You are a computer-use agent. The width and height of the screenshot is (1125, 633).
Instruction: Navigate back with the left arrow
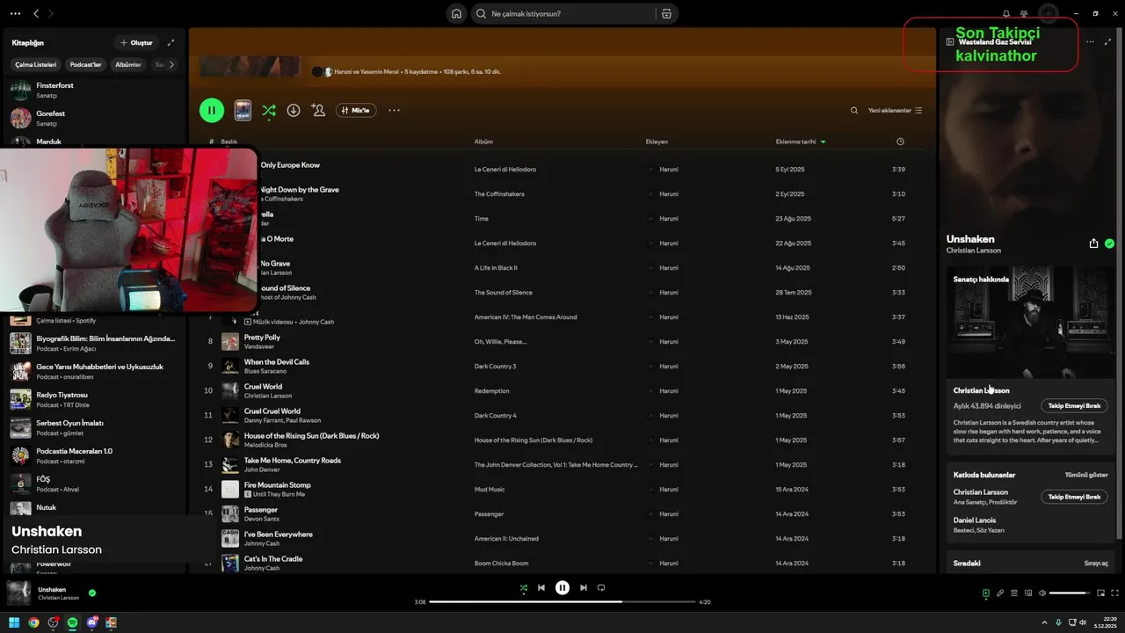click(x=36, y=13)
